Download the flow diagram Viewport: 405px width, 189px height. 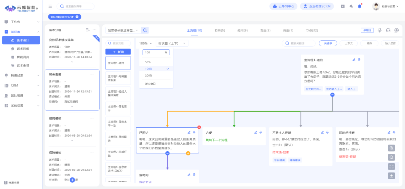point(391,176)
